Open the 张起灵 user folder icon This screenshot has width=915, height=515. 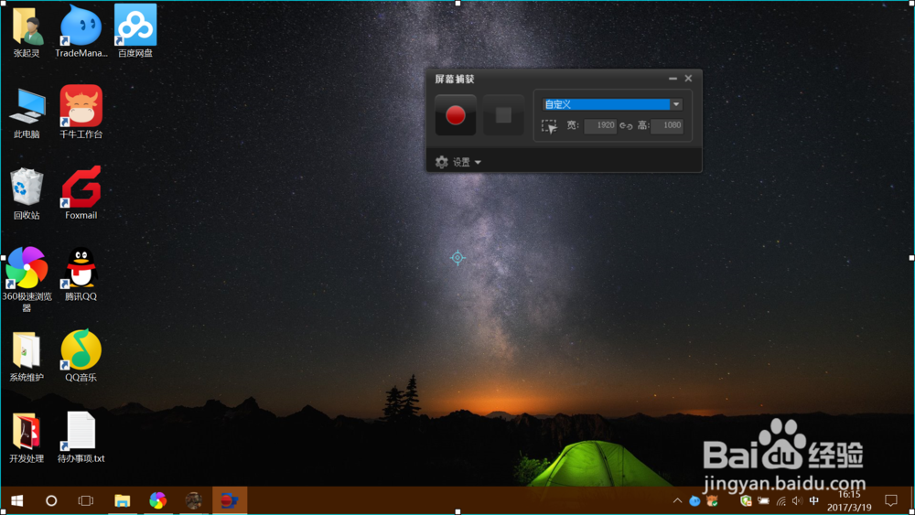27,32
